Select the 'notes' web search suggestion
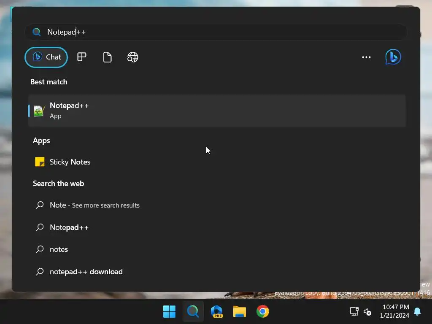The width and height of the screenshot is (432, 324). coord(217,249)
